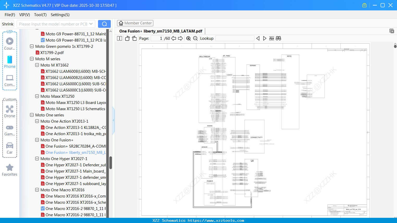This screenshot has height=223, width=397.
Task: Zoom out of the PDF page
Action: click(x=195, y=38)
